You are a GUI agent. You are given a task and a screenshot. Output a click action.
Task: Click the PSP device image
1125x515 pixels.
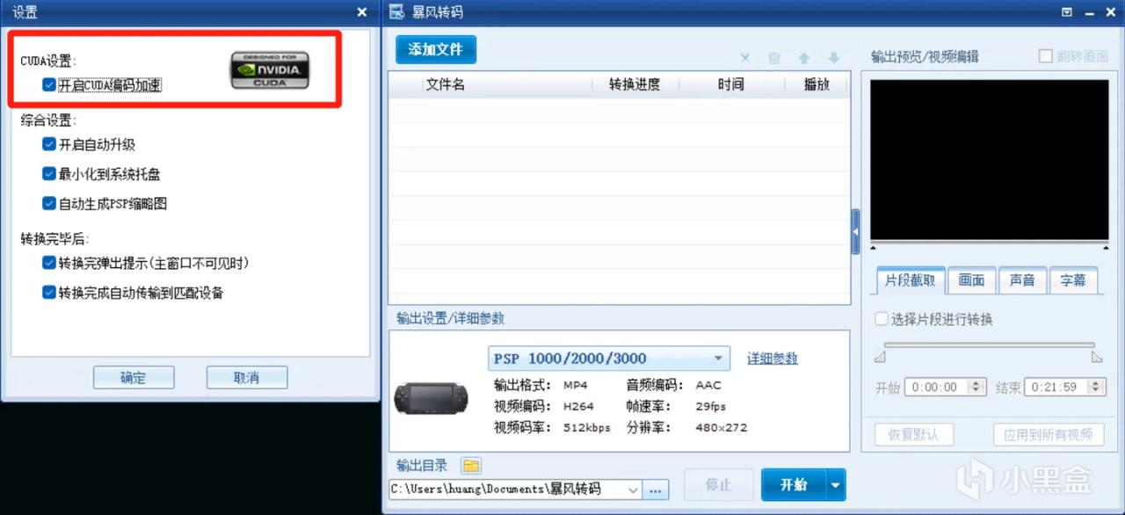[x=432, y=400]
